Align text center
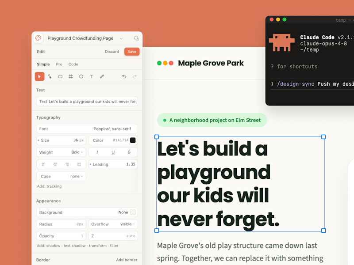 click(x=55, y=164)
